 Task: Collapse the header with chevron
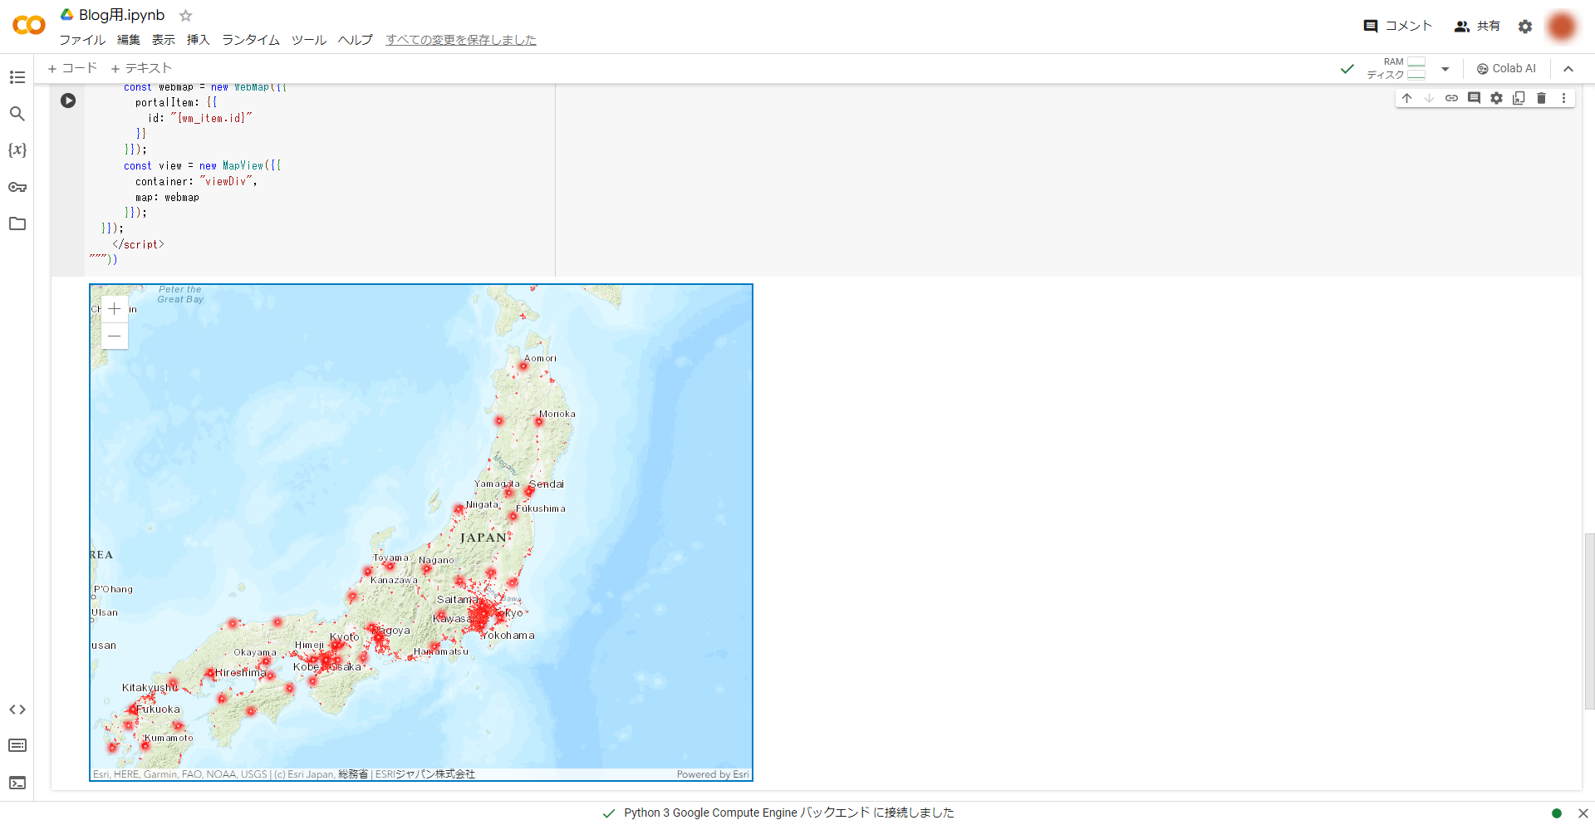pyautogui.click(x=1568, y=69)
